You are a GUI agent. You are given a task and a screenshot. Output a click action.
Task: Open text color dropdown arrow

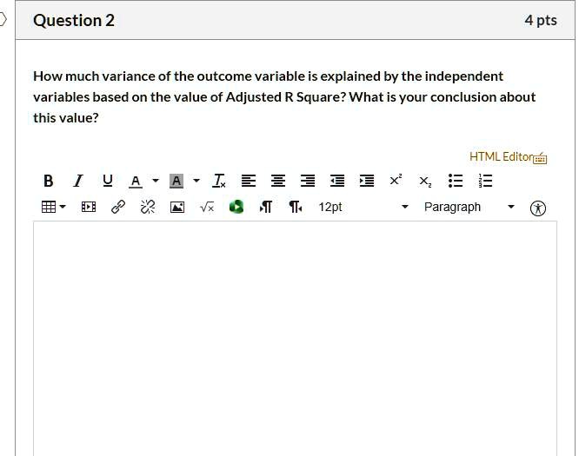[156, 181]
